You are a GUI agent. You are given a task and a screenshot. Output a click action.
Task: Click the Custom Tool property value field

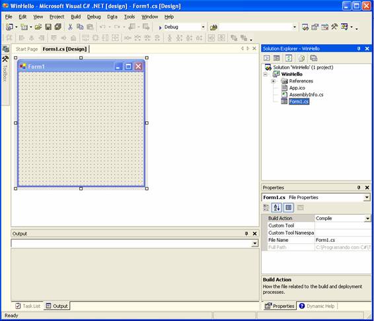(x=343, y=225)
